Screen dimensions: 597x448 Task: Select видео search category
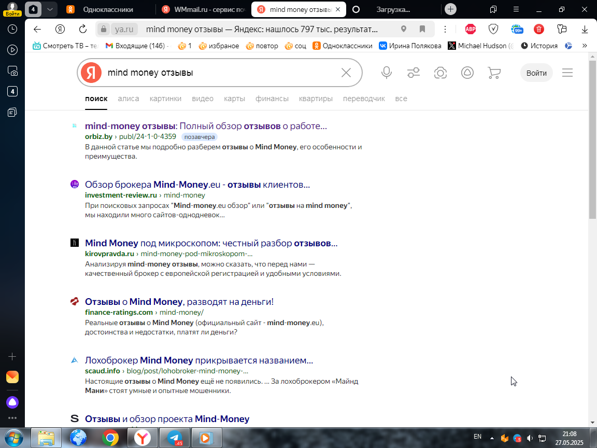click(203, 99)
